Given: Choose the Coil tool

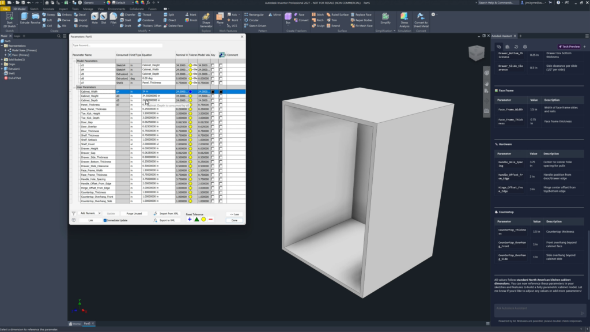Looking at the screenshot, I should [x=47, y=25].
